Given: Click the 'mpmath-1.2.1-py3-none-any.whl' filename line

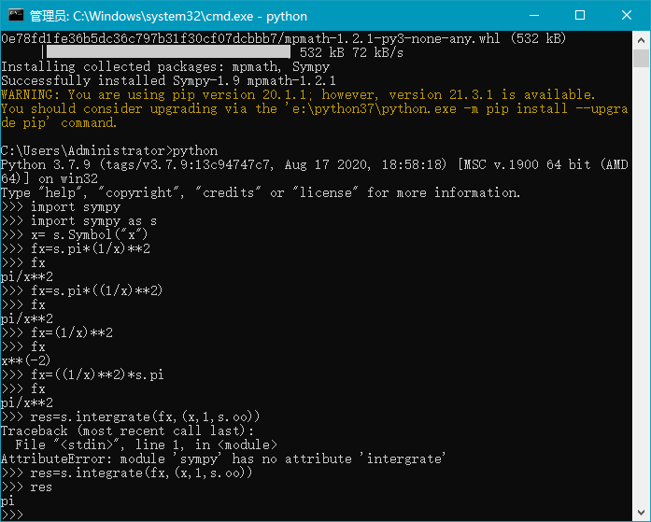Looking at the screenshot, I should (284, 38).
